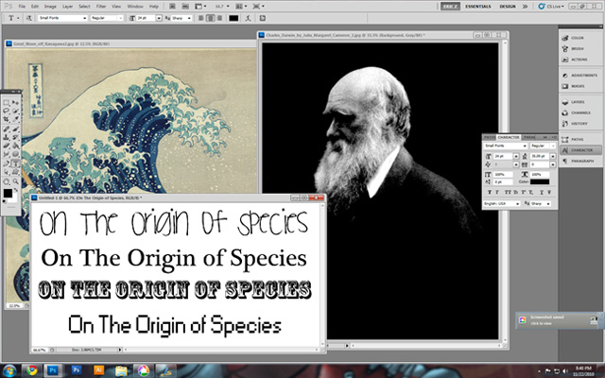Viewport: 605px width, 378px height.
Task: Toggle the Character button in the panel dock
Action: click(580, 150)
